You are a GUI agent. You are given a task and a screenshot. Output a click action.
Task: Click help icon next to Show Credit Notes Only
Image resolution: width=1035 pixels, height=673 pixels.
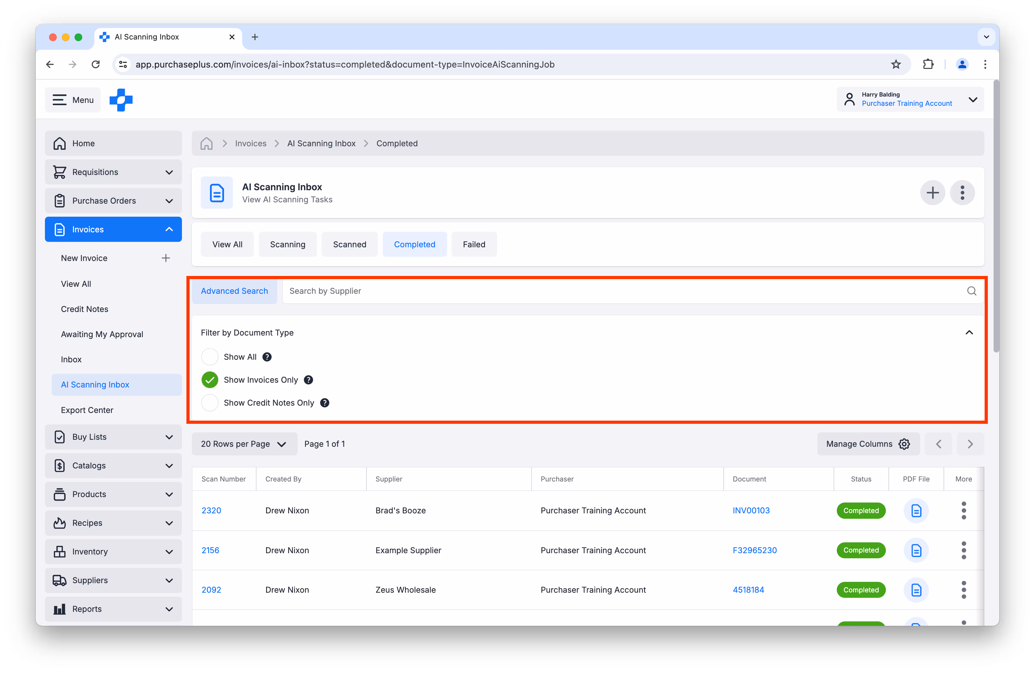click(x=324, y=403)
